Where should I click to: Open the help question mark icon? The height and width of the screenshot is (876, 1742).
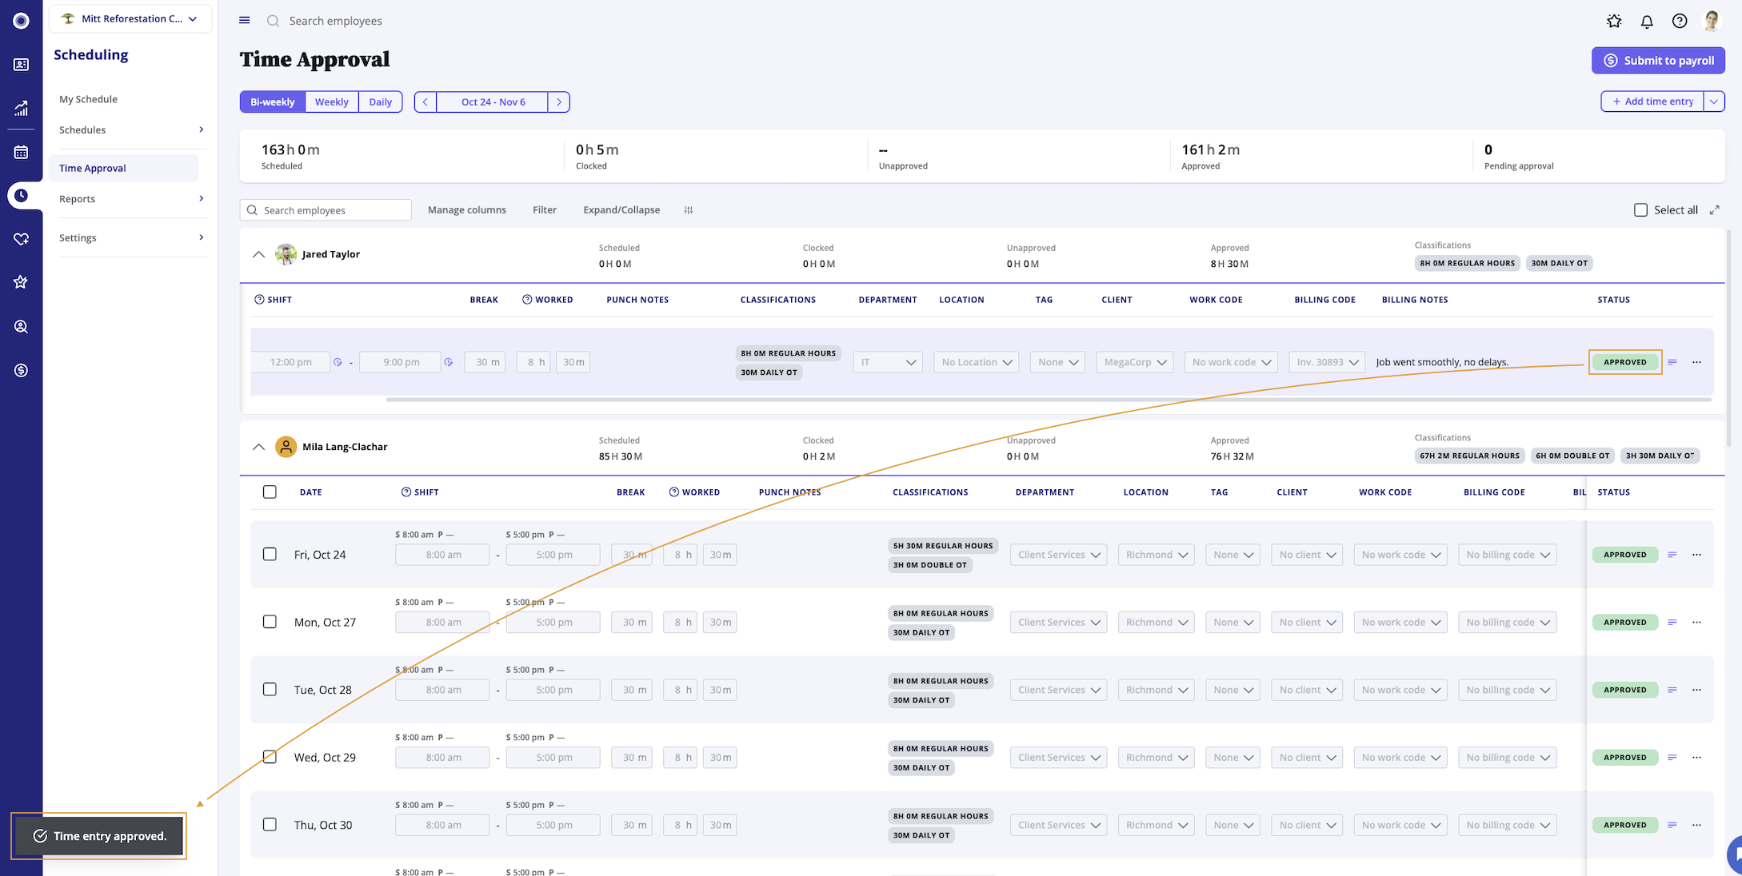pos(1680,22)
